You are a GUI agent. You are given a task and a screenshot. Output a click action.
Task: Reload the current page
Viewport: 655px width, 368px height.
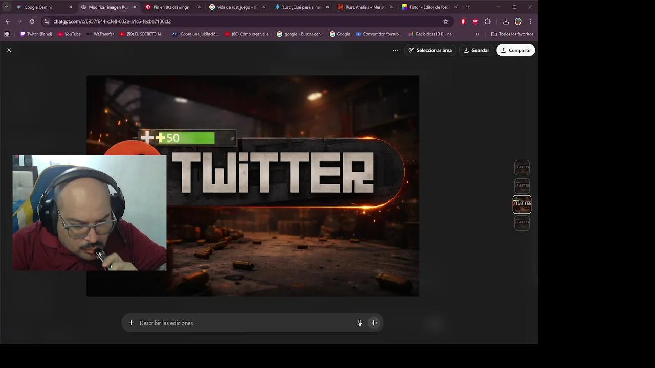[32, 21]
